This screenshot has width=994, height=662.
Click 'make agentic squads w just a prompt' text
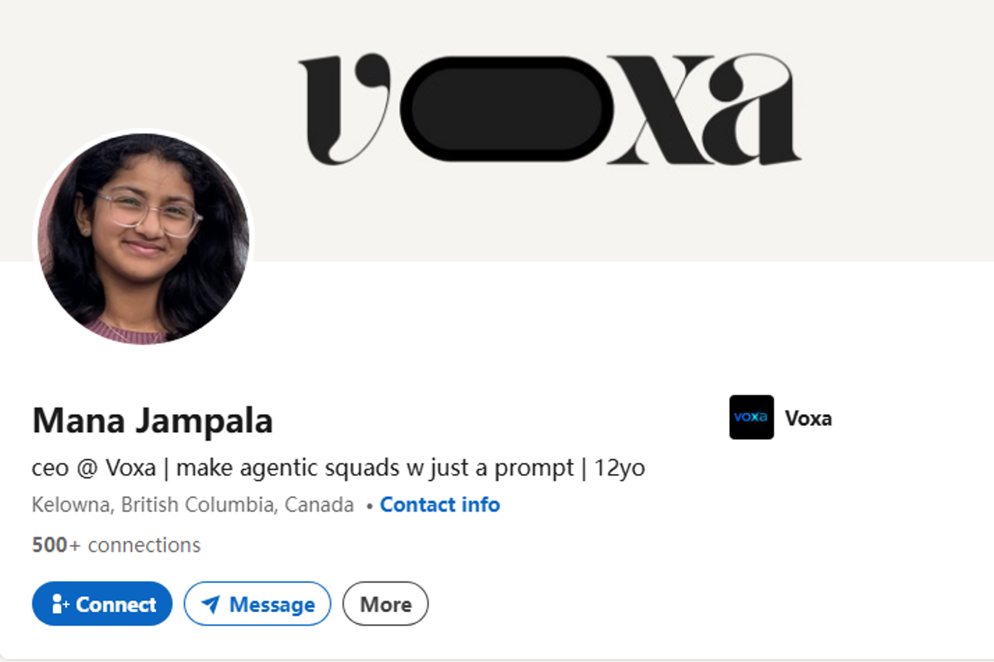(x=375, y=468)
